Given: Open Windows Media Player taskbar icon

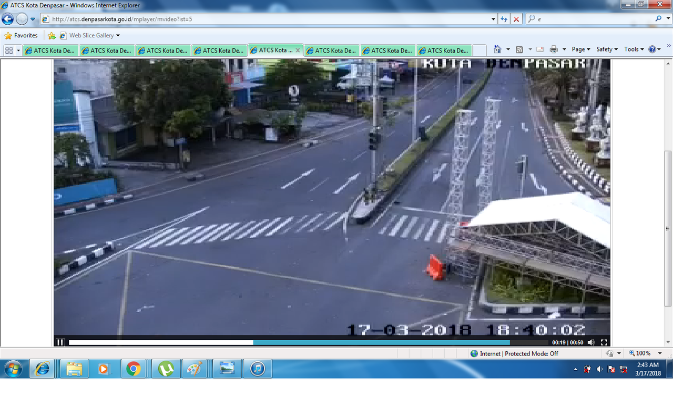Looking at the screenshot, I should click(x=103, y=369).
